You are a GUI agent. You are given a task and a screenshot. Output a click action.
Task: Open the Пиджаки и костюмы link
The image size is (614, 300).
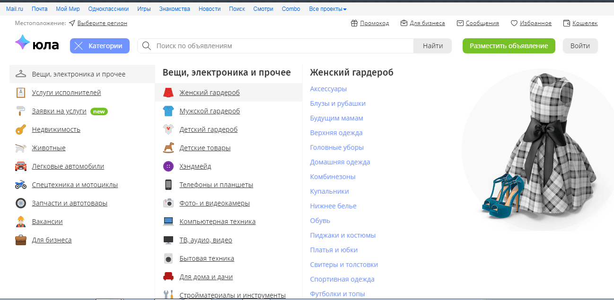[343, 235]
